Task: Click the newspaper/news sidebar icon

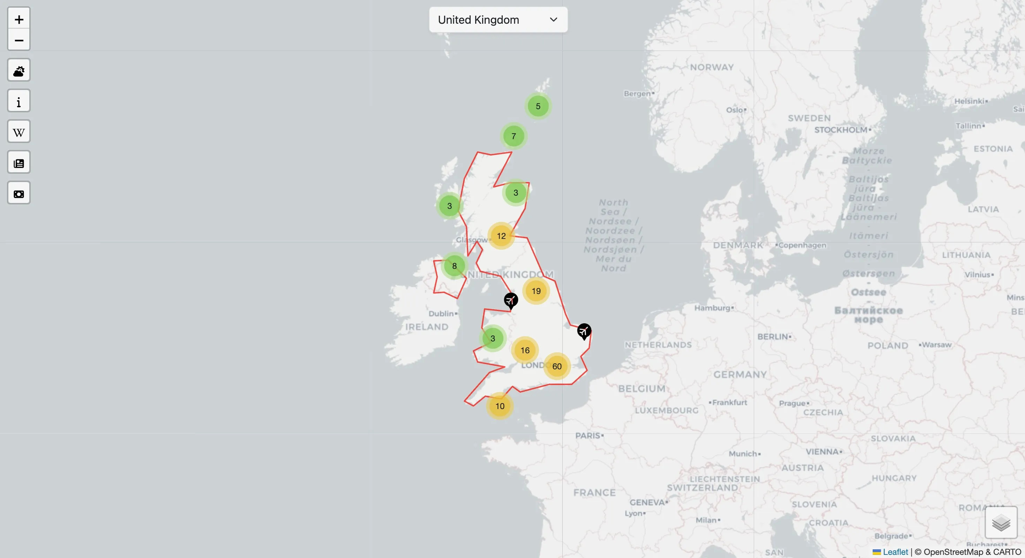Action: (x=18, y=162)
